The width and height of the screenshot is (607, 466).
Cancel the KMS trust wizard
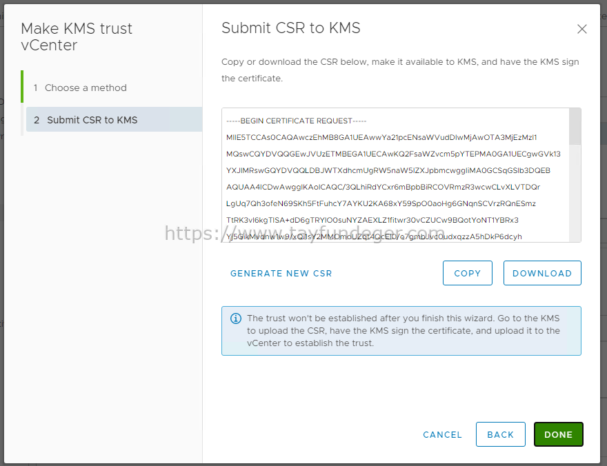point(442,435)
